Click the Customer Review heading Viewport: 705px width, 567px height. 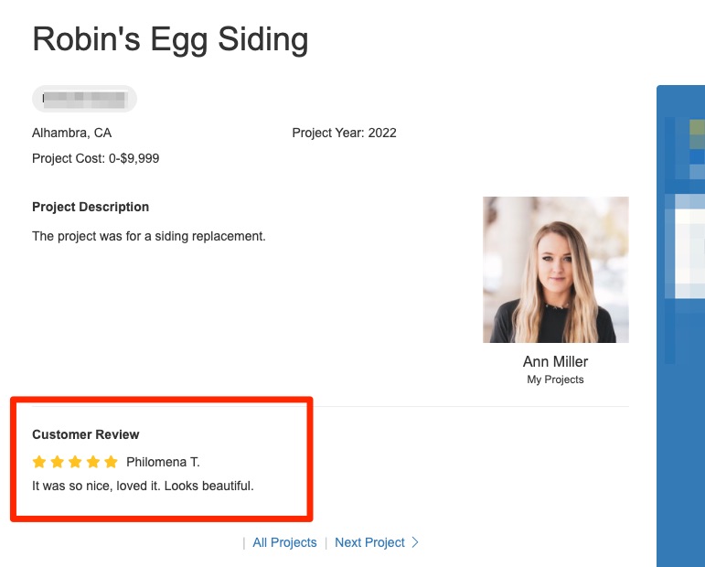click(x=86, y=434)
